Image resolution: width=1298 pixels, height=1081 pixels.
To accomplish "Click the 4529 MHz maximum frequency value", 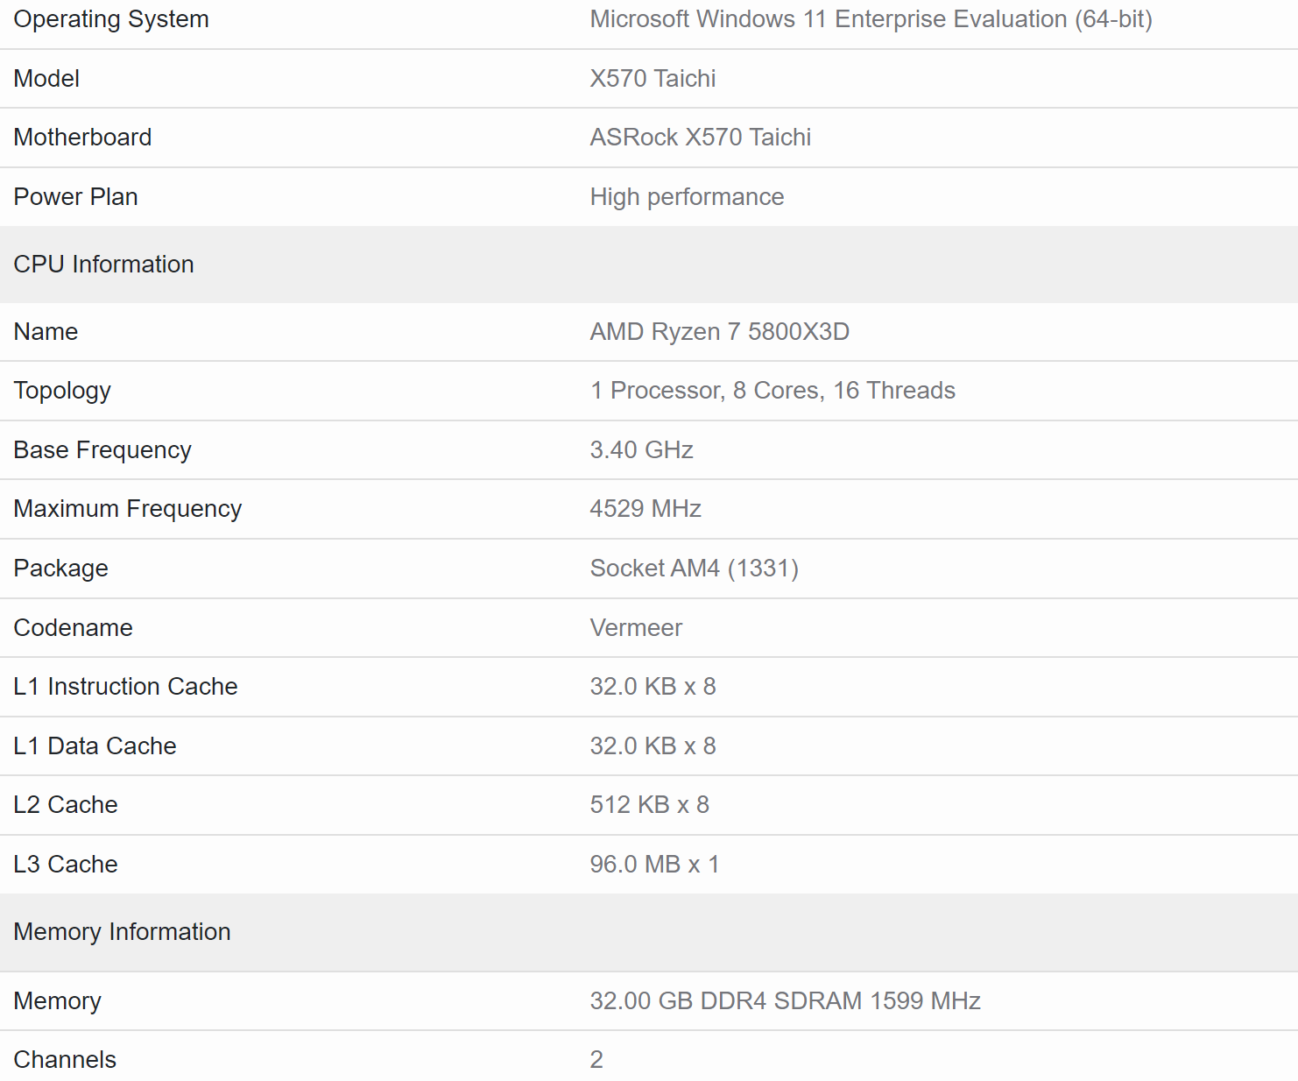I will (x=645, y=509).
